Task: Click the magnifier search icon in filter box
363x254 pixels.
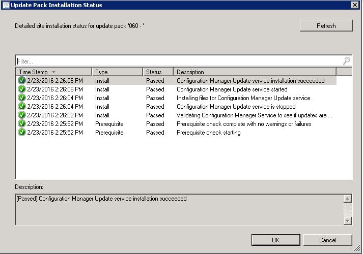Action: click(346, 61)
